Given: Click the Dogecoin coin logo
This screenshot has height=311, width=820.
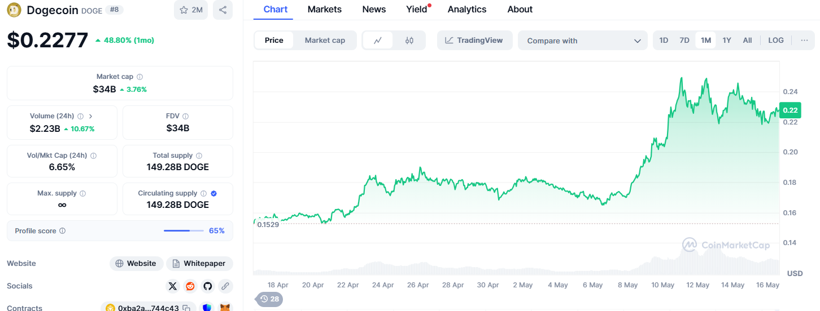Looking at the screenshot, I should point(15,10).
